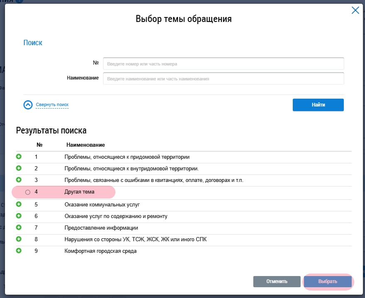
Task: Select the Оказание коммунальных услуг row text
Action: pyautogui.click(x=102, y=205)
